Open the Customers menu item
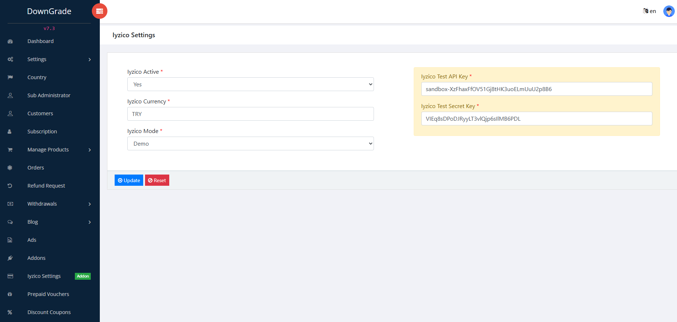677x322 pixels. (x=40, y=113)
